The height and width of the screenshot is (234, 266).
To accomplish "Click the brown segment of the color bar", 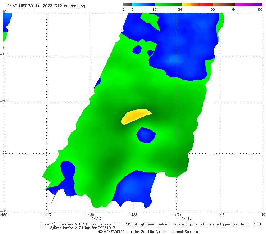I will pyautogui.click(x=224, y=4).
